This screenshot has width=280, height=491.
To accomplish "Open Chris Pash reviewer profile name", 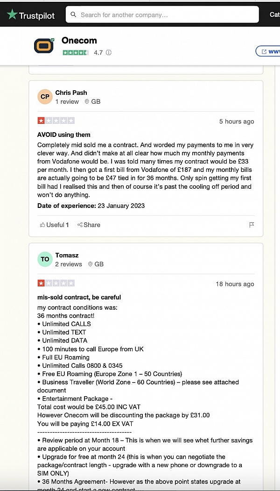I will click(71, 93).
